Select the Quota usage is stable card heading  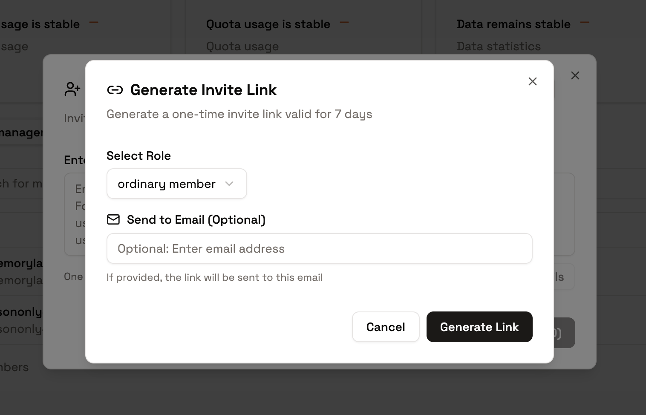click(x=268, y=24)
